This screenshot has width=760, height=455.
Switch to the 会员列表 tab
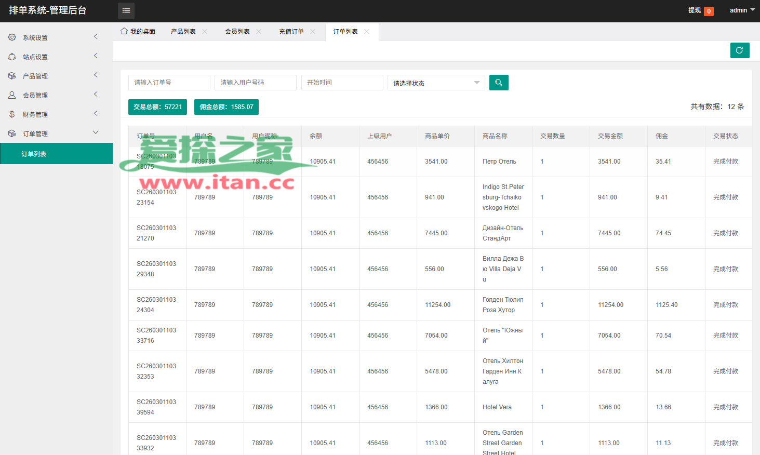click(x=237, y=32)
